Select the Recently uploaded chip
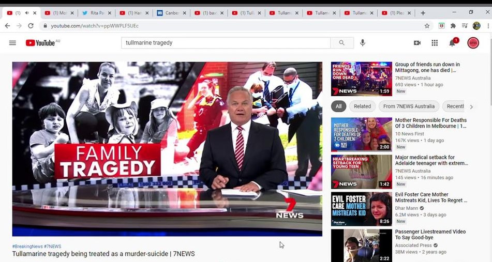 [x=453, y=106]
